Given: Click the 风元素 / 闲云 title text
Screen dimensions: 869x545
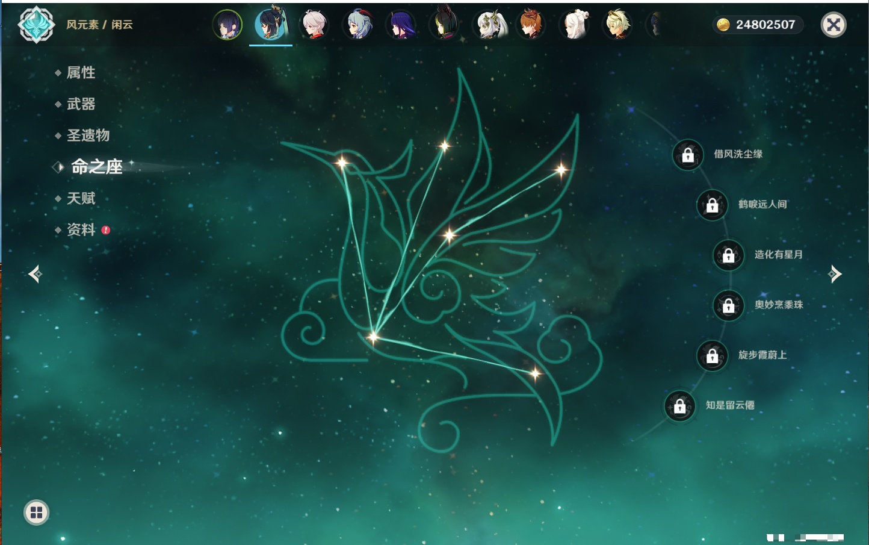Looking at the screenshot, I should pyautogui.click(x=99, y=25).
